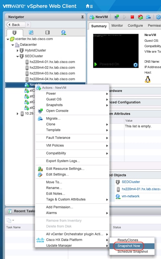The image size is (161, 259).
Task: Collapse the SEDCluster tree node
Action: pyautogui.click(x=18, y=56)
